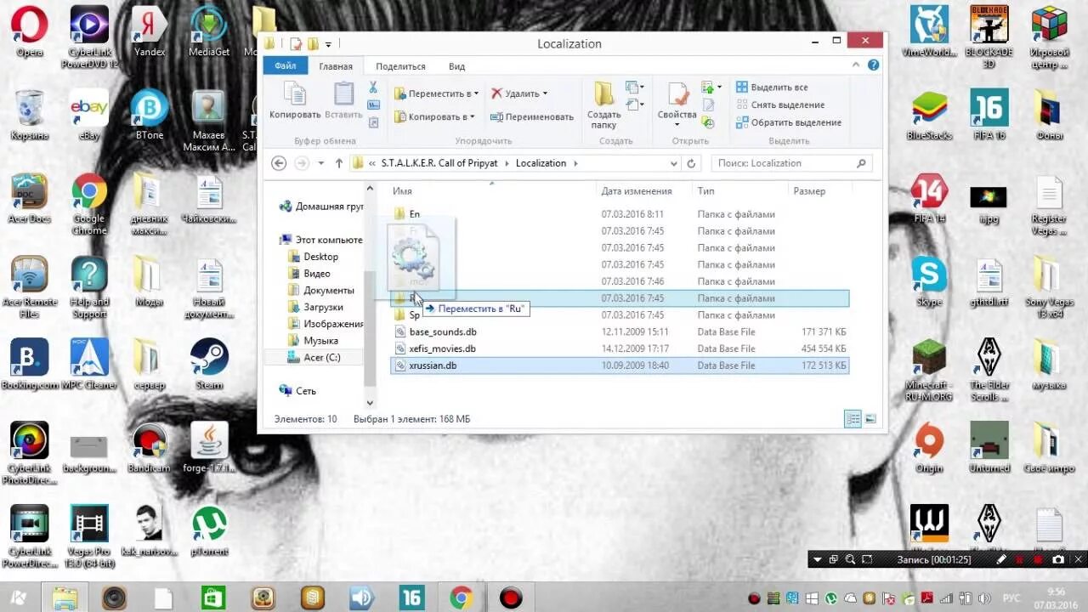Sort by the Имя column header
Screen dimensions: 1088x612
pyautogui.click(x=402, y=191)
